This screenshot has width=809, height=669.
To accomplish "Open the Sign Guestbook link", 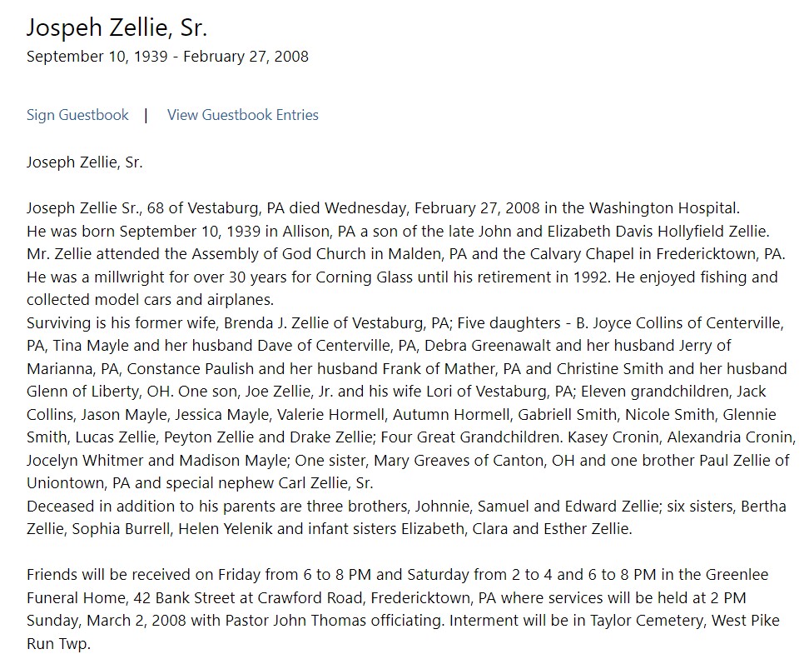I will [x=77, y=115].
